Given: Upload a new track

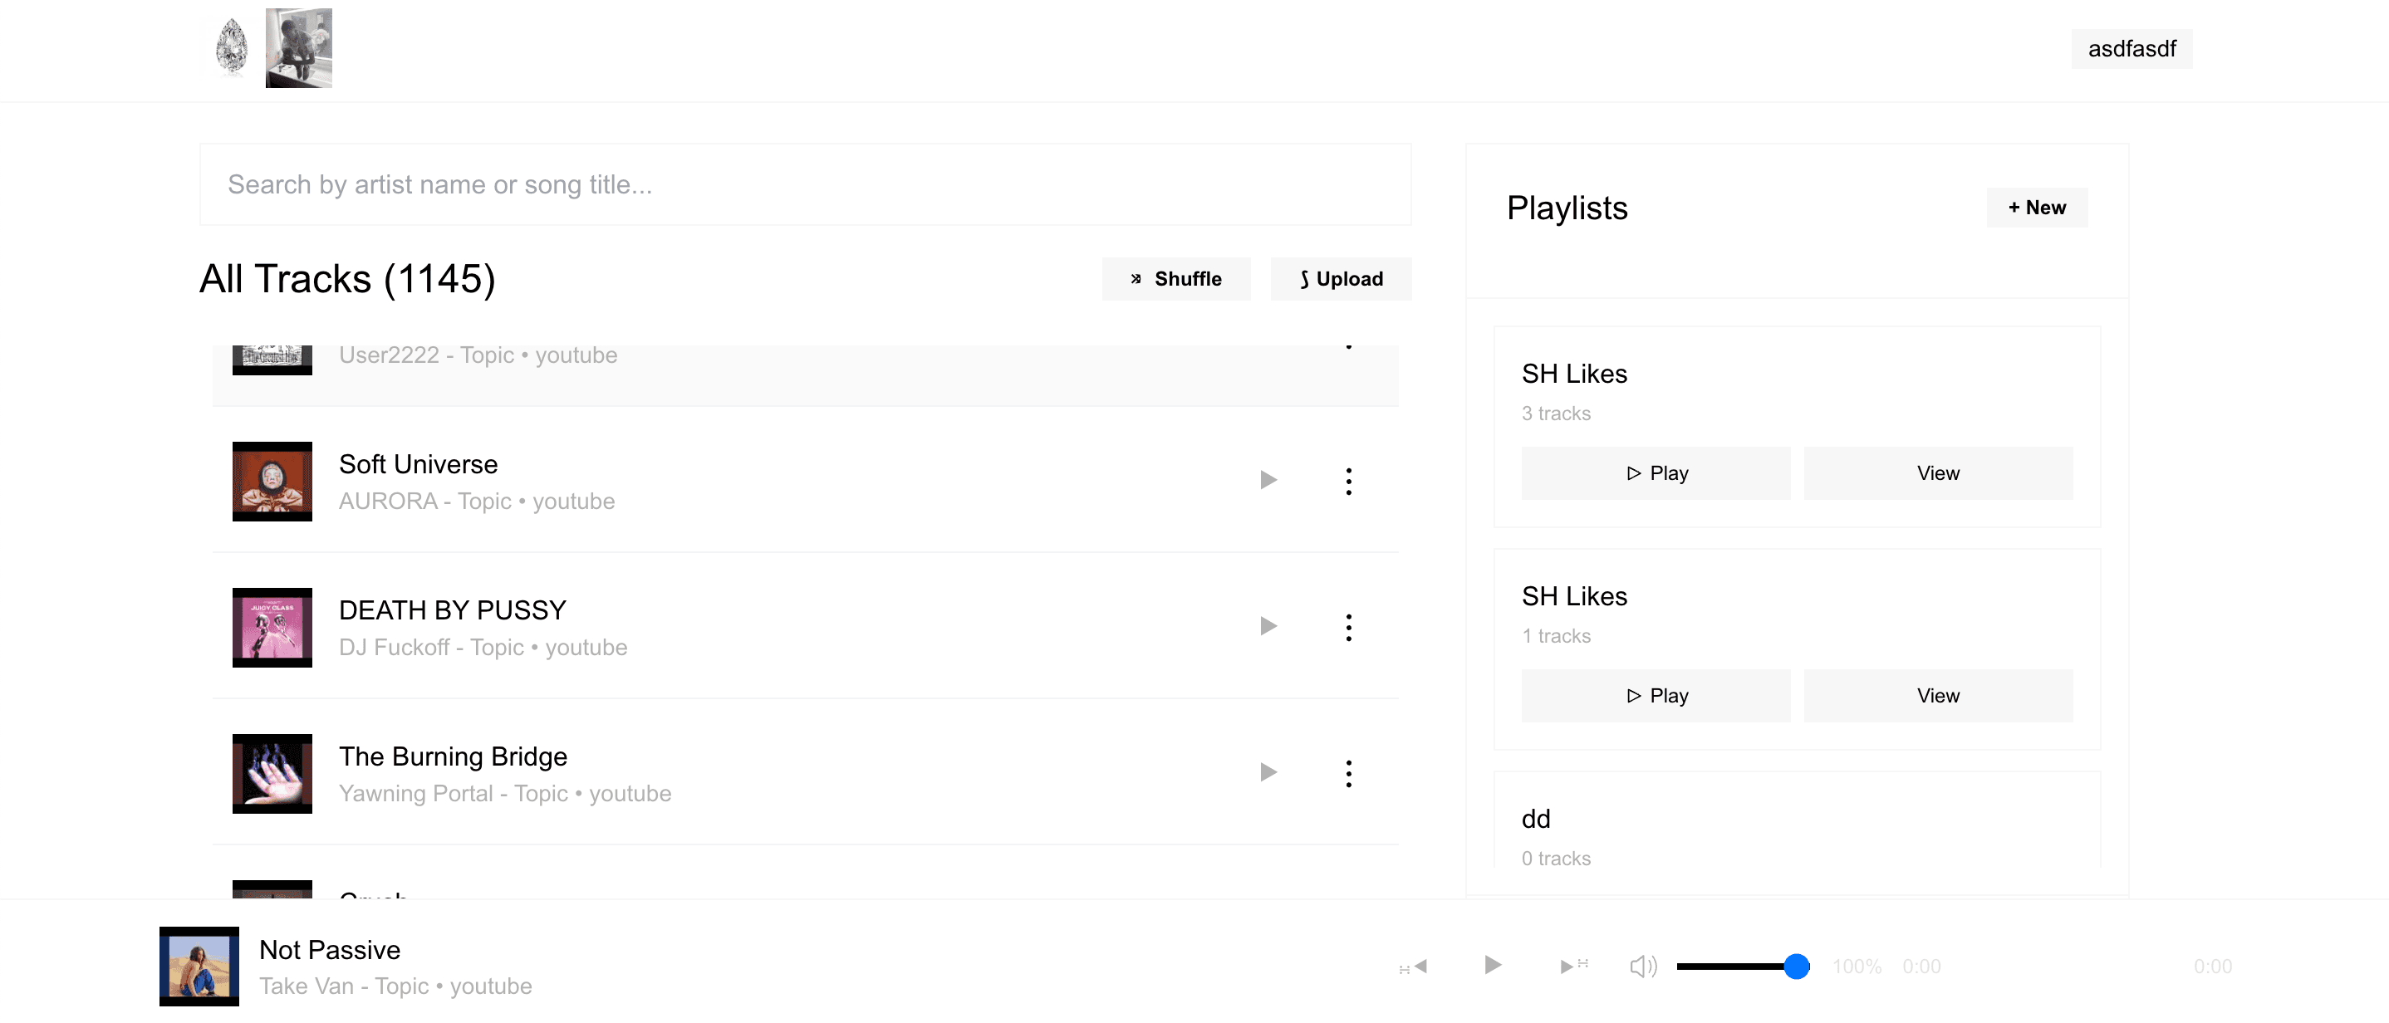Looking at the screenshot, I should coord(1340,279).
